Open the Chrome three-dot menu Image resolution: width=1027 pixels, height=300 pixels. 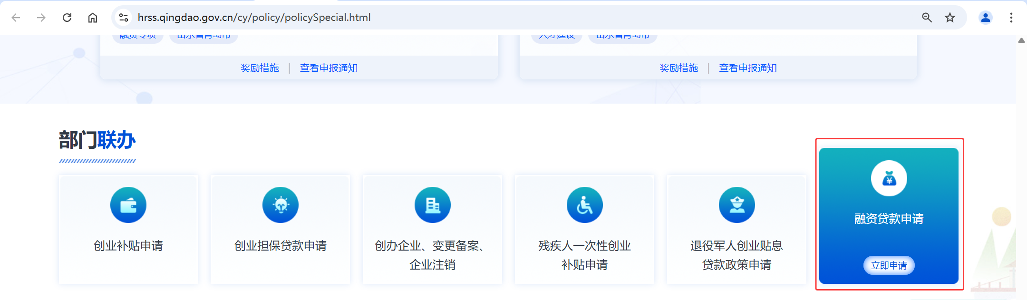tap(1011, 18)
